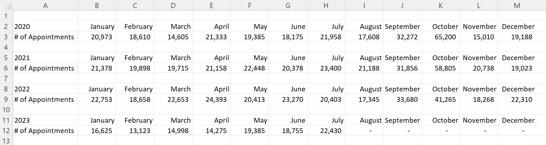Image resolution: width=546 pixels, height=145 pixels.
Task: Click December 2023 dash cell
Action: pos(517,131)
